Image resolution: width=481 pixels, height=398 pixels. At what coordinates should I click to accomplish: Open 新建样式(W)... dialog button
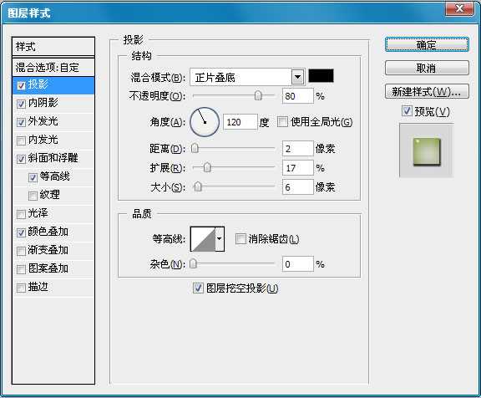[427, 91]
